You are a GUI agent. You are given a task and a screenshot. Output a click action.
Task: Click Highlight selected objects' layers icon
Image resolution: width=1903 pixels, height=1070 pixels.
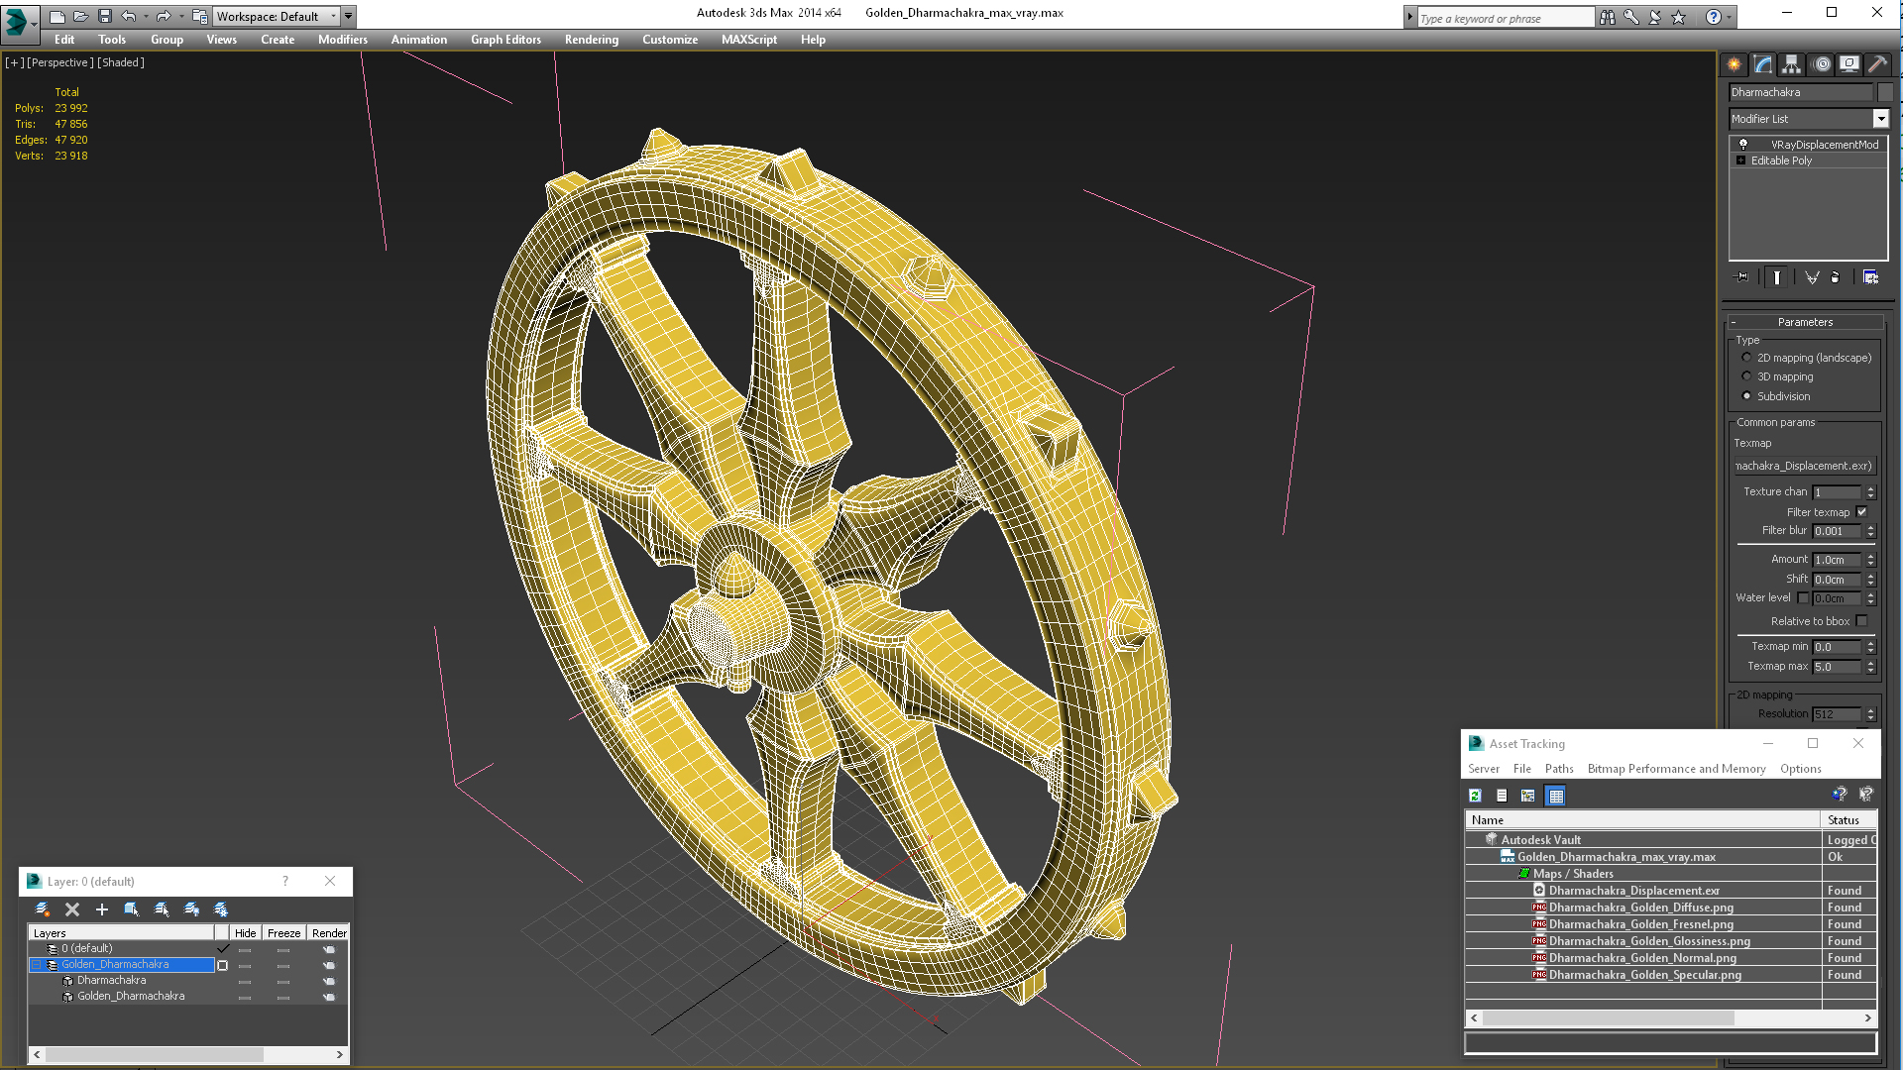pyautogui.click(x=162, y=909)
